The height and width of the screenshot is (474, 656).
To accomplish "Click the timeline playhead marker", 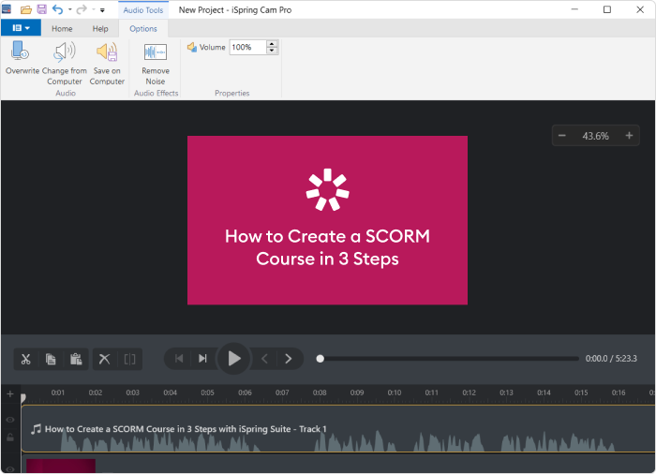I will 23,398.
